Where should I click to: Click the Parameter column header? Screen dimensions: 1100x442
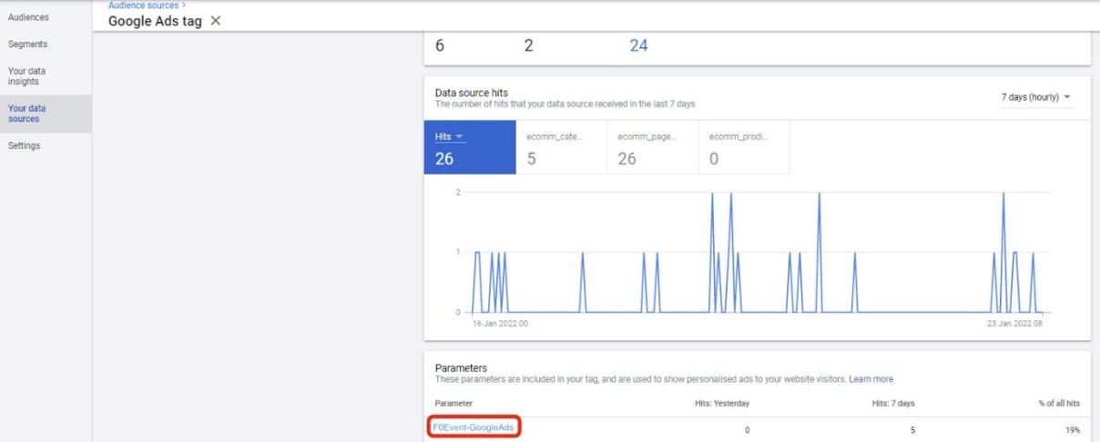click(453, 403)
